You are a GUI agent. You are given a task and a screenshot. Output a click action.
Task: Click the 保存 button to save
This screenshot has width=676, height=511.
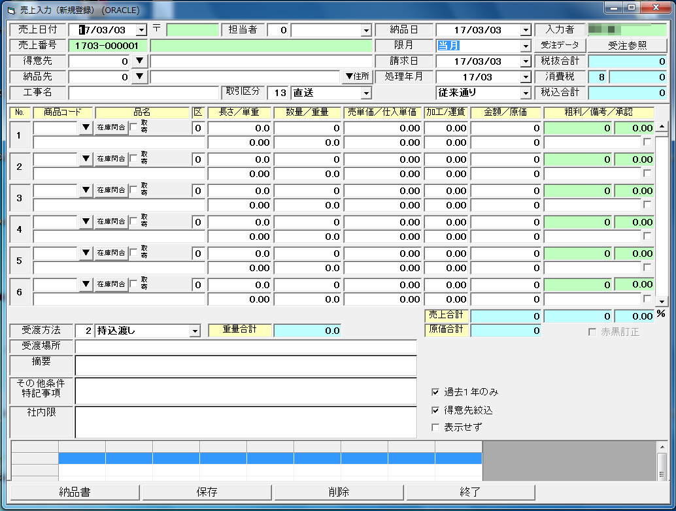(207, 492)
